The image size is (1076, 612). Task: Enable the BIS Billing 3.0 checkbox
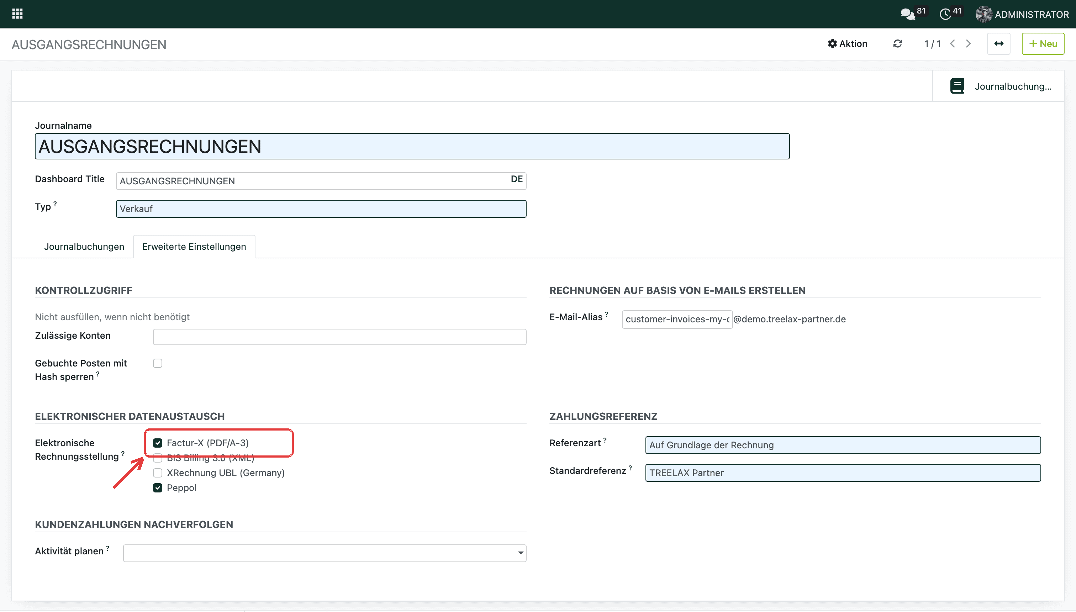click(158, 458)
